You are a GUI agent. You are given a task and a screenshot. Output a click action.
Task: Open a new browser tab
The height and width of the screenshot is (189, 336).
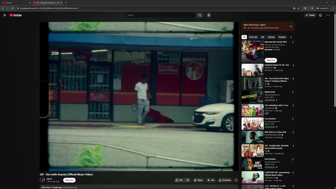pyautogui.click(x=66, y=3)
